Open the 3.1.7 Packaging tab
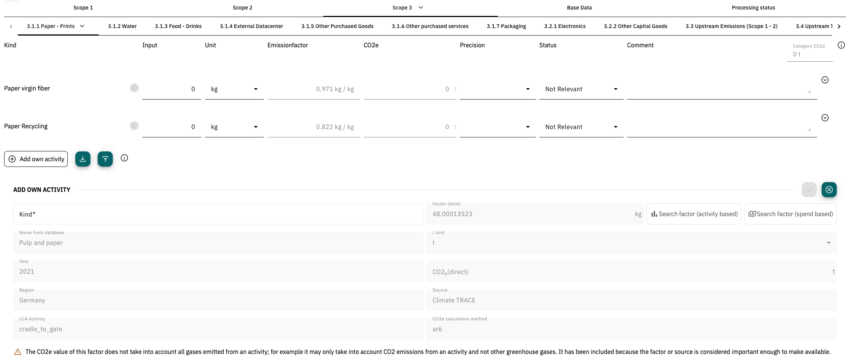This screenshot has width=850, height=363. [x=506, y=26]
